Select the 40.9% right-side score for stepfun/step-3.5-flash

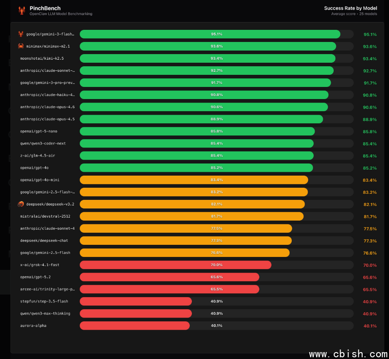370,301
